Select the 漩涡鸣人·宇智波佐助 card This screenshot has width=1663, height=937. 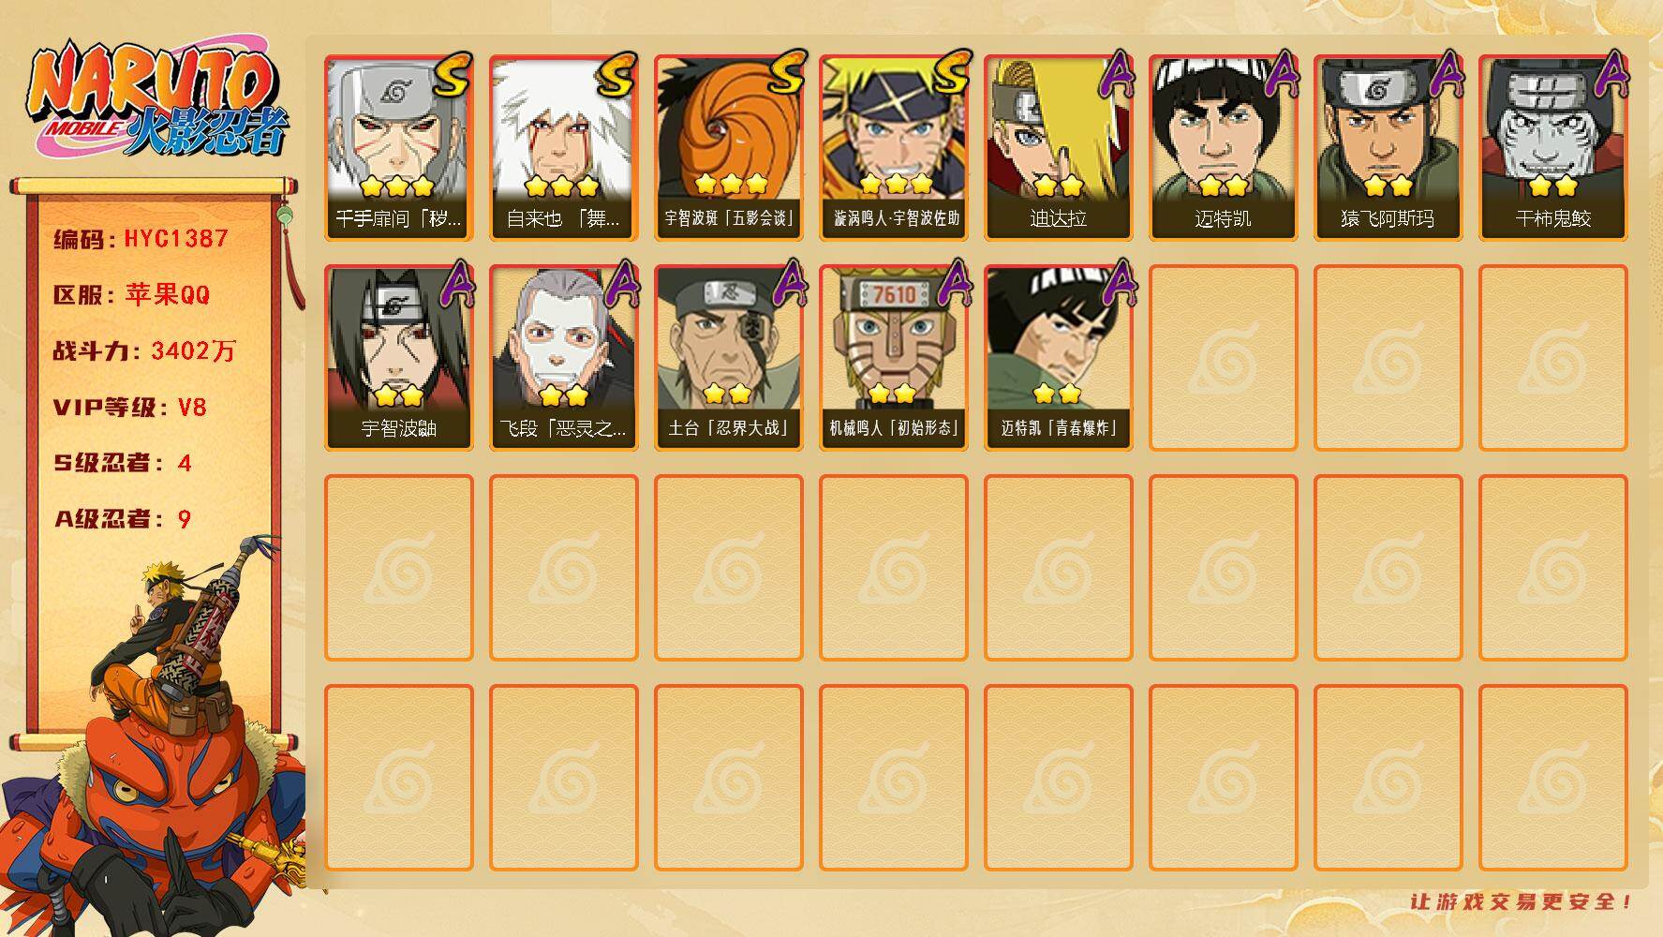[x=894, y=148]
